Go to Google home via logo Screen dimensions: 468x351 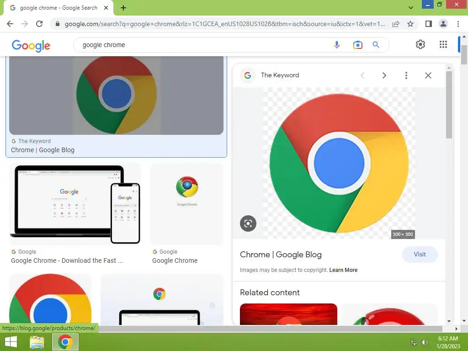(x=31, y=45)
